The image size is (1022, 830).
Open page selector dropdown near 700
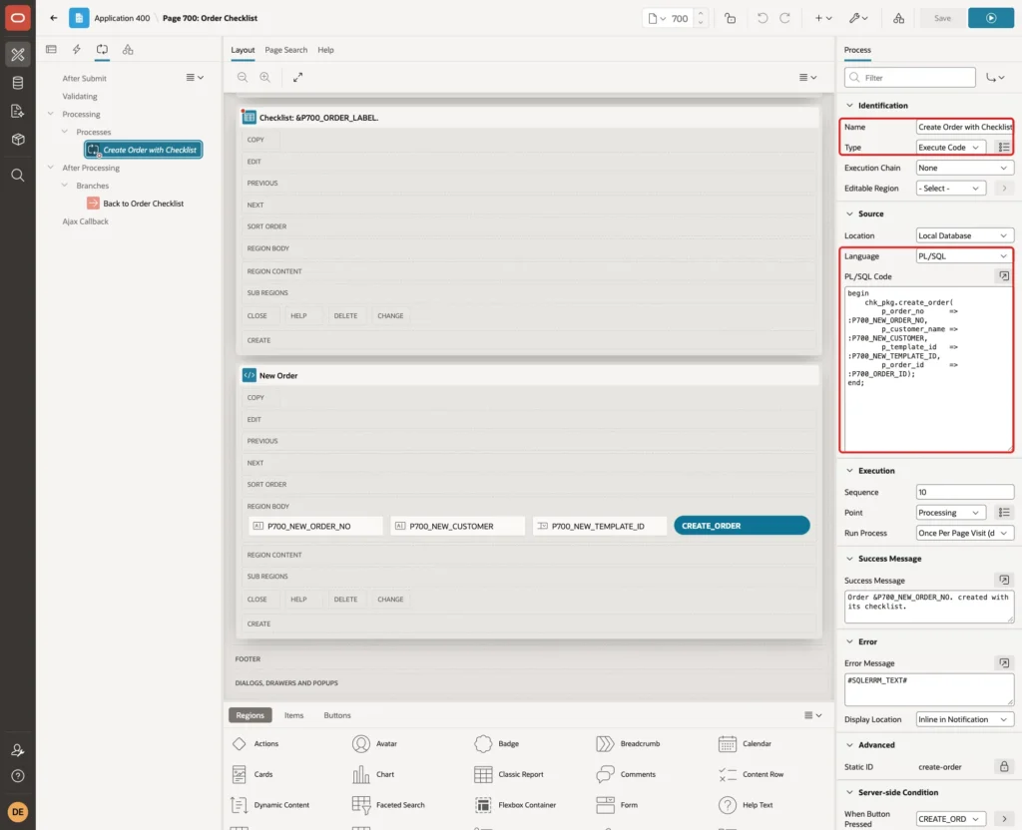pyautogui.click(x=657, y=18)
